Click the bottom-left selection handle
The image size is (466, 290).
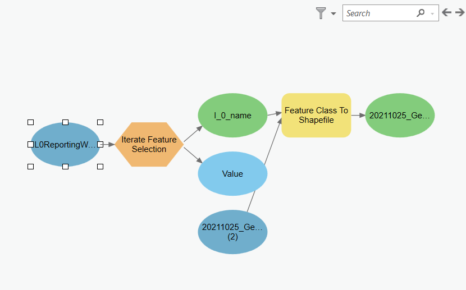30,167
